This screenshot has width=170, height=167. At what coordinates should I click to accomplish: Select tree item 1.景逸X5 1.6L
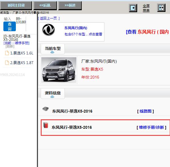click(22, 53)
